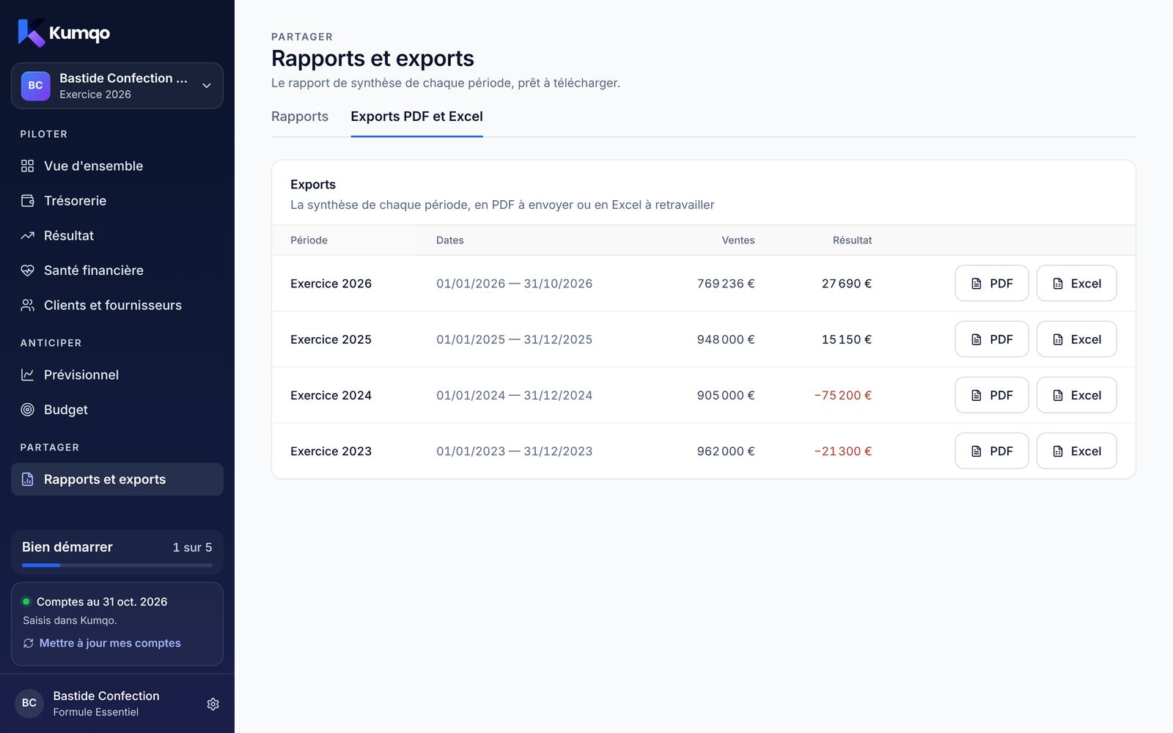Screen dimensions: 1173x733
Task: Go to the Budget page
Action: click(x=117, y=410)
